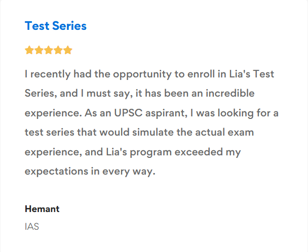Open the blue "Test Series" heading link
The image size is (308, 252).
pos(56,26)
